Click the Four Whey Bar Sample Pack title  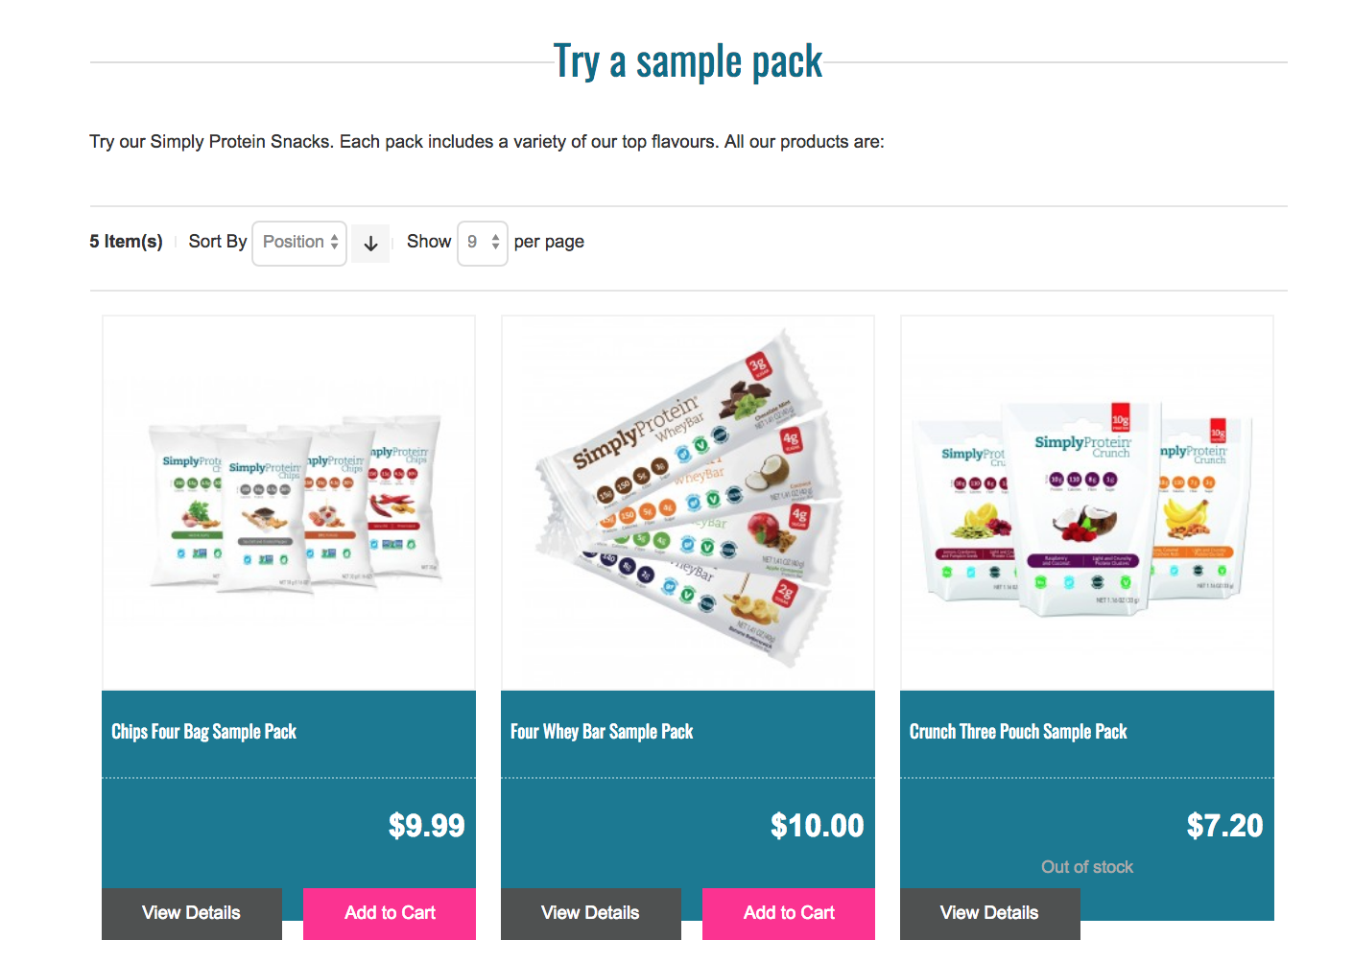pyautogui.click(x=602, y=732)
